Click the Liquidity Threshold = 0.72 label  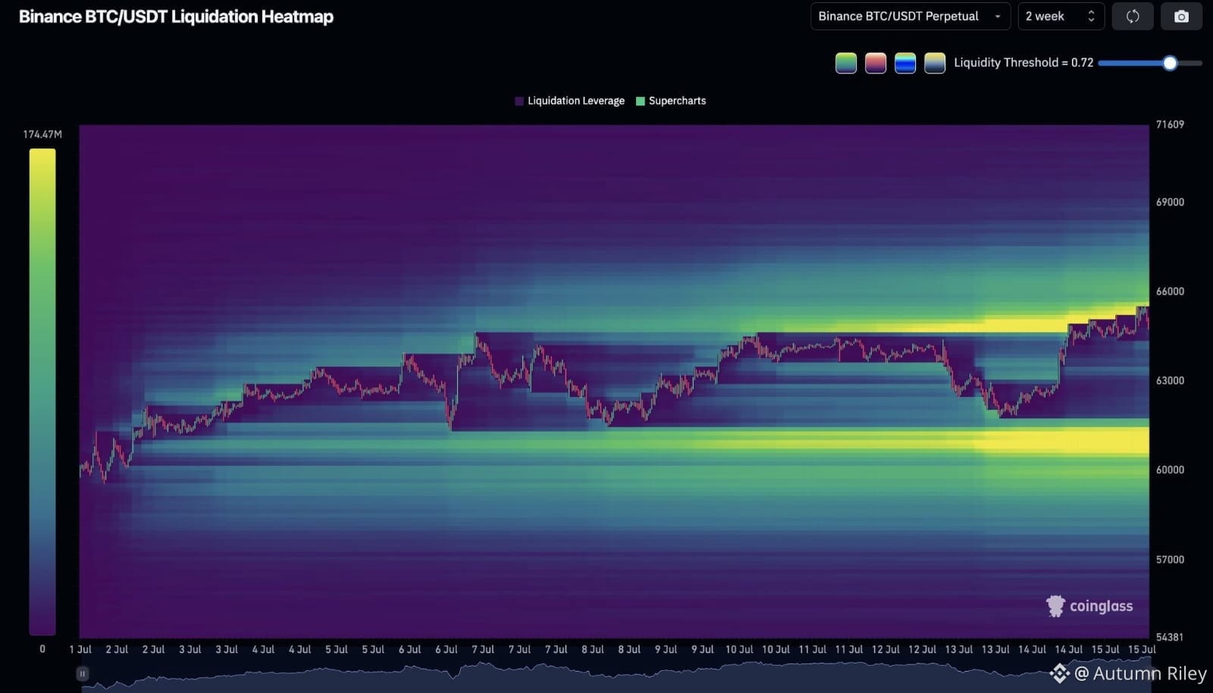click(1023, 63)
